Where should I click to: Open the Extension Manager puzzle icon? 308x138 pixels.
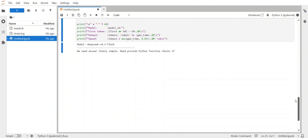tap(3, 43)
